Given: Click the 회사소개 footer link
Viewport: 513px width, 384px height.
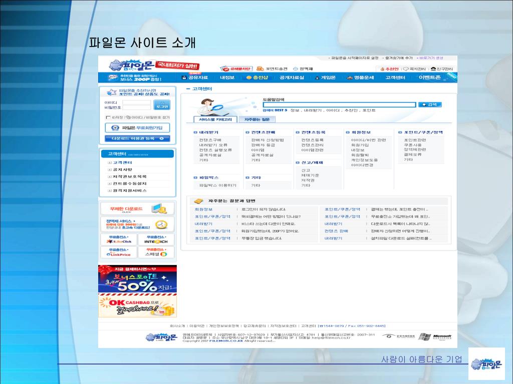Looking at the screenshot, I should click(177, 326).
